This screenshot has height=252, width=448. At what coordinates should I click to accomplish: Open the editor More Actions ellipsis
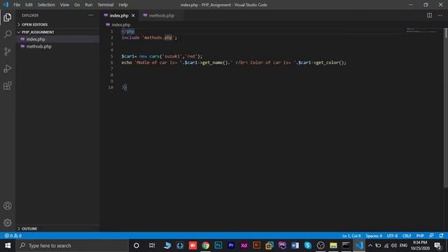point(440,15)
